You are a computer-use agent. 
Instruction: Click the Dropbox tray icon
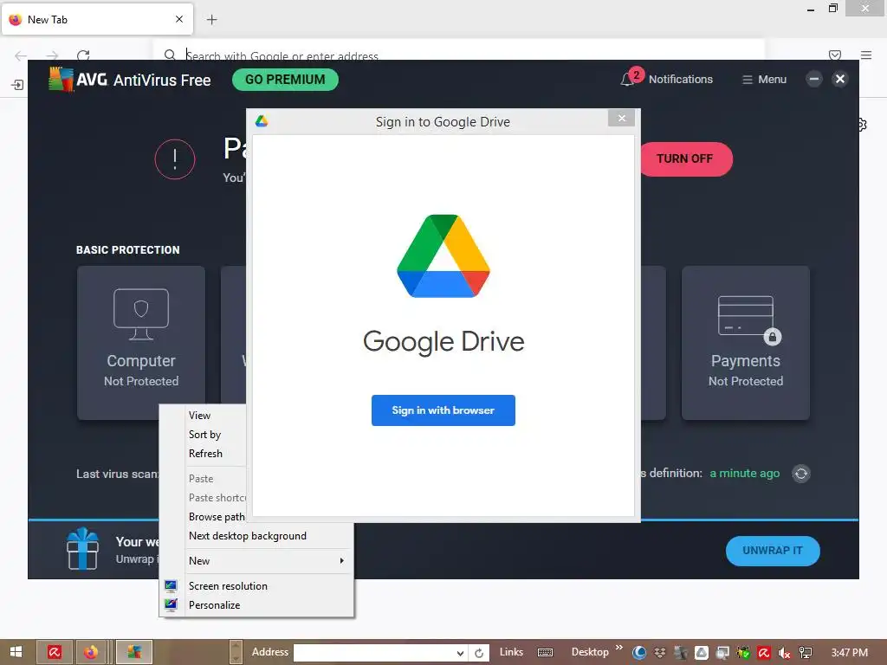(659, 653)
